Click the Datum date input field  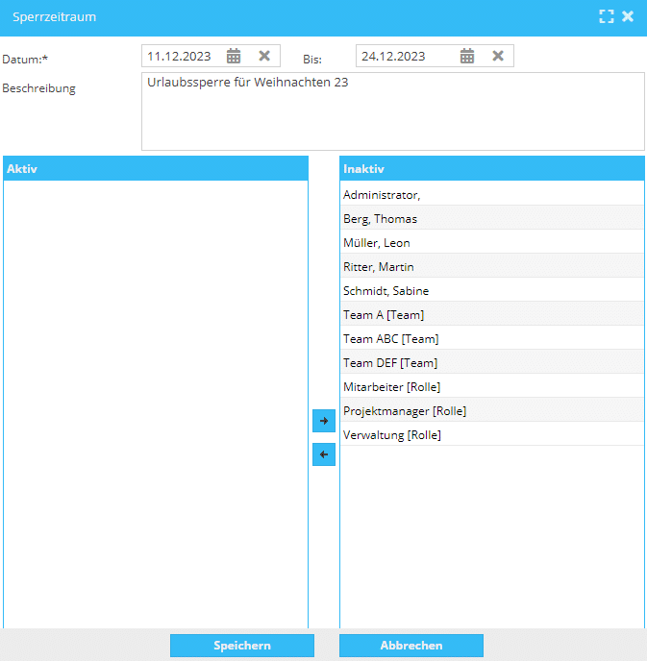tap(183, 56)
